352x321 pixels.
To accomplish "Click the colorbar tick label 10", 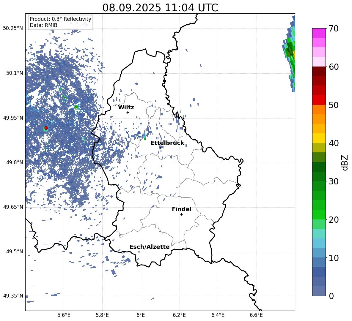I will click(x=334, y=258).
